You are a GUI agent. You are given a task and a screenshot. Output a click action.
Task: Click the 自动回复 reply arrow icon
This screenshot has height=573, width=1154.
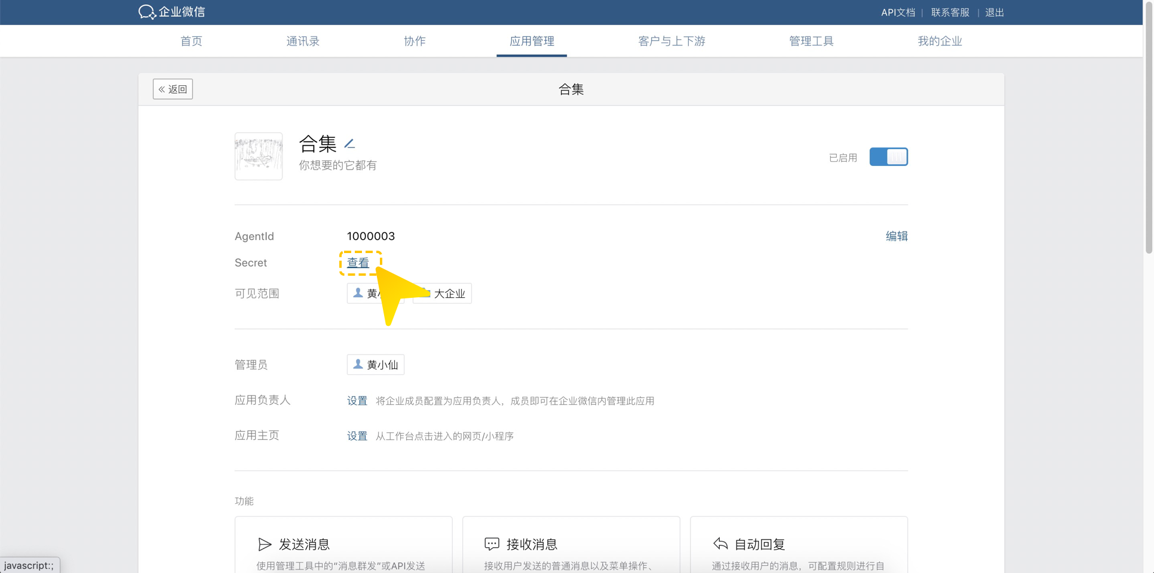[x=720, y=544]
